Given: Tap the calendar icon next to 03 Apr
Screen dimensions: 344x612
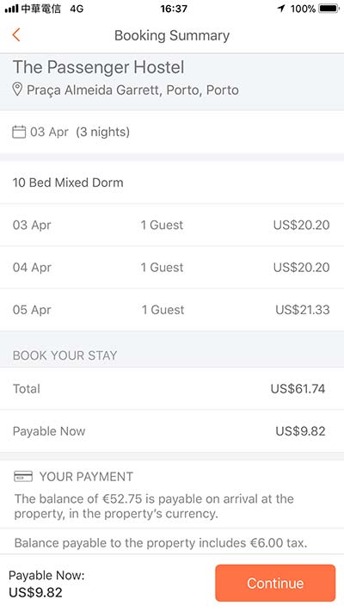Looking at the screenshot, I should pyautogui.click(x=19, y=132).
